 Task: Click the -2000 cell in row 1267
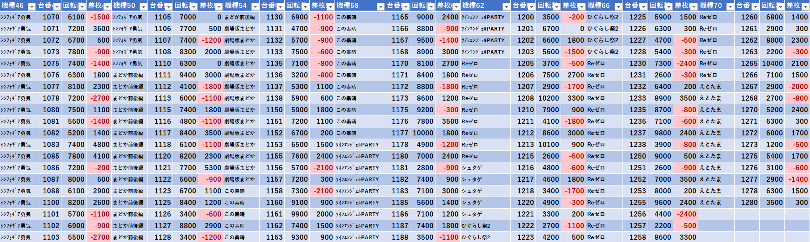797,87
